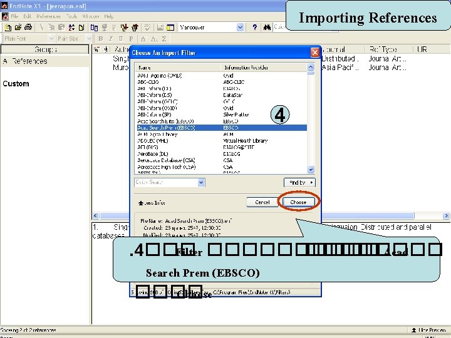Collapse details with the Less Info toggle
Screen dimensions: 451x338
(152, 203)
